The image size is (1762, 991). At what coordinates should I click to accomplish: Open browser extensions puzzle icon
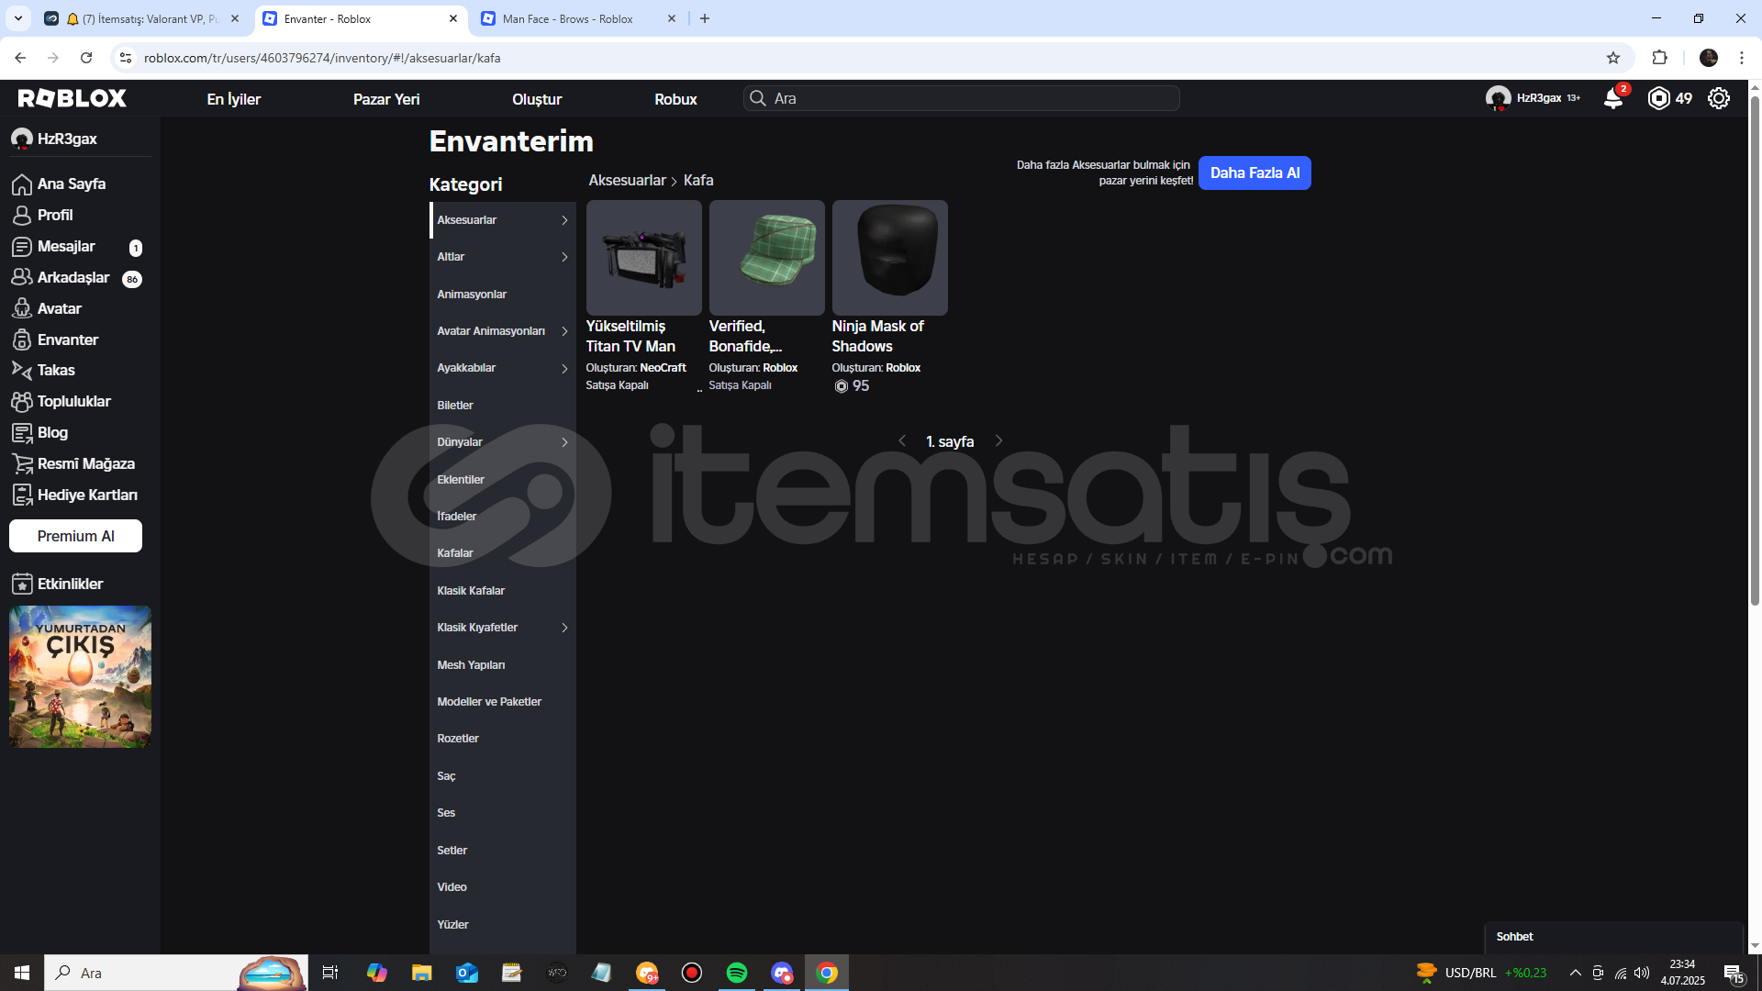[x=1659, y=58]
